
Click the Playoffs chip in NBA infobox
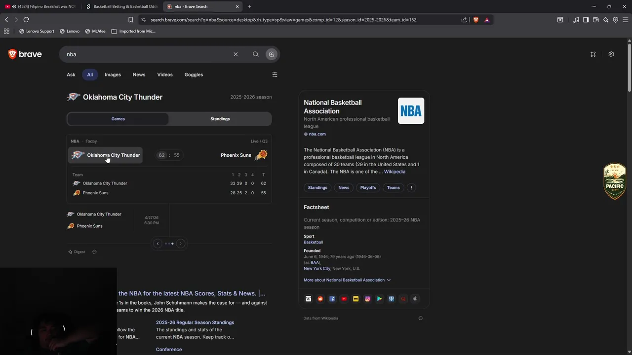click(368, 187)
